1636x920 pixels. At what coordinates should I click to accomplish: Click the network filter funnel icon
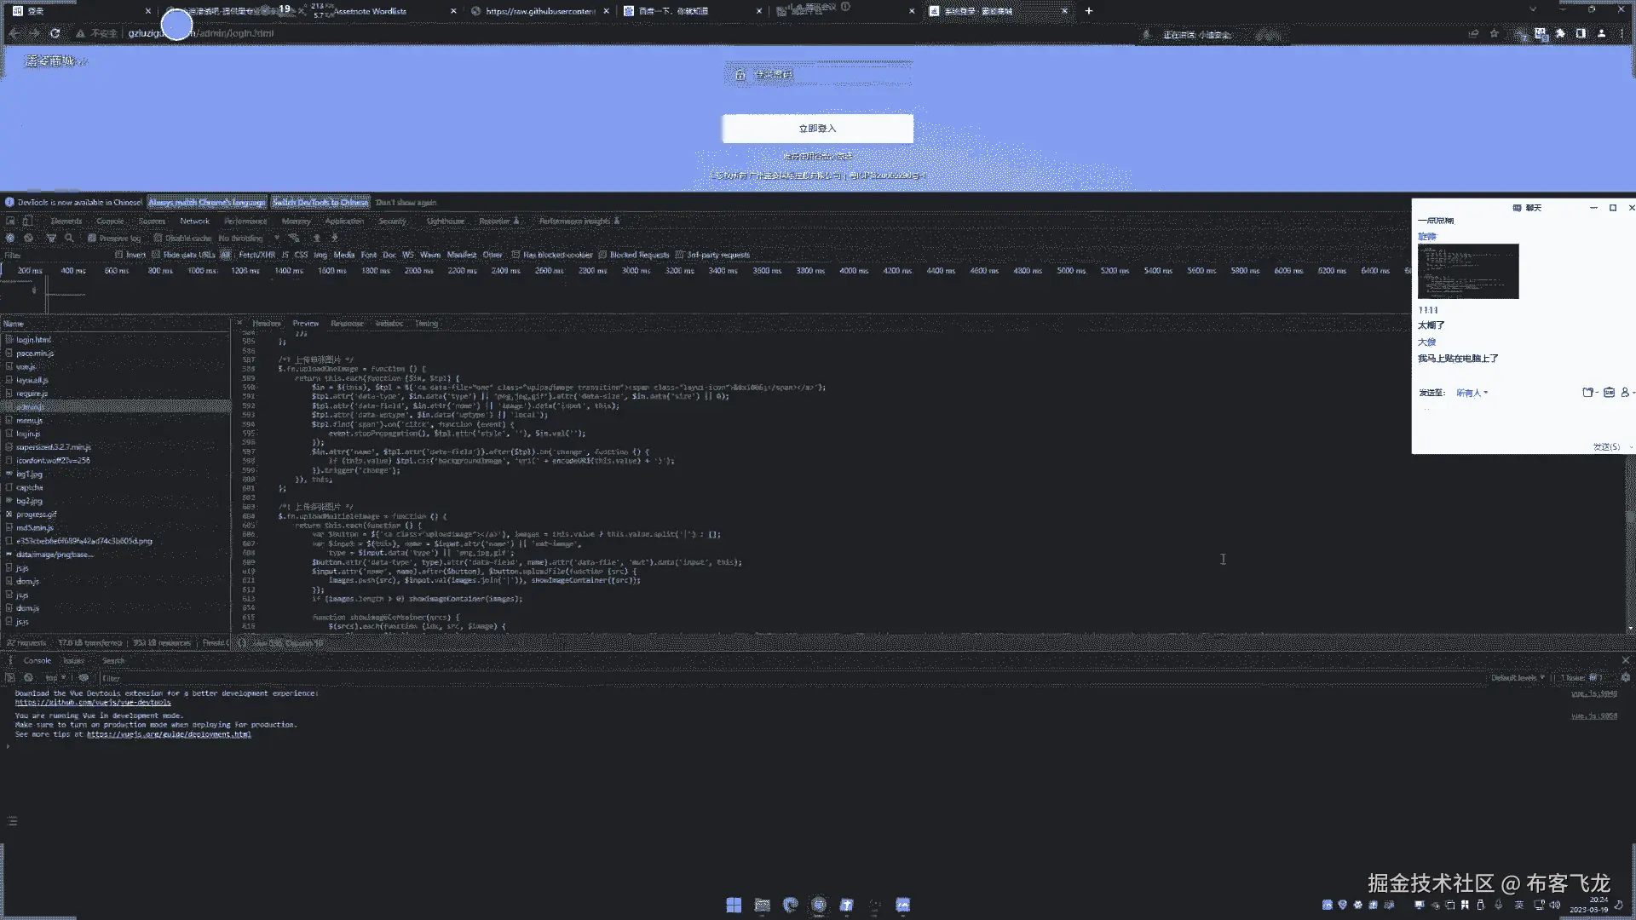(51, 239)
